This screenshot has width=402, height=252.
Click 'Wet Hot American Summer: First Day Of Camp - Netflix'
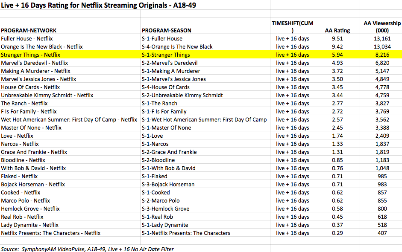(x=69, y=120)
